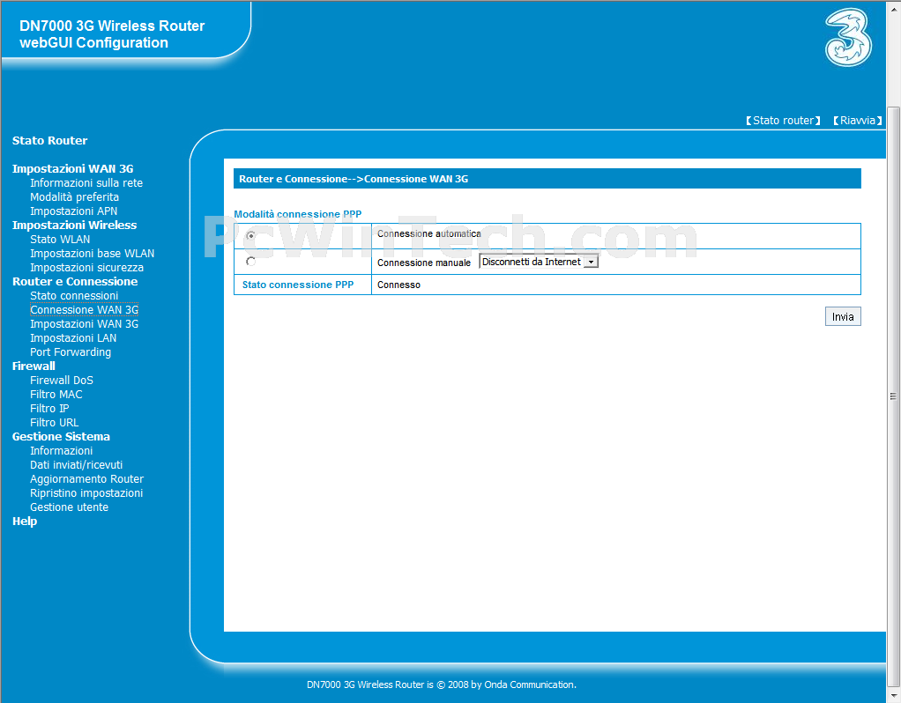Select Connessione automatica radio button

coord(250,236)
